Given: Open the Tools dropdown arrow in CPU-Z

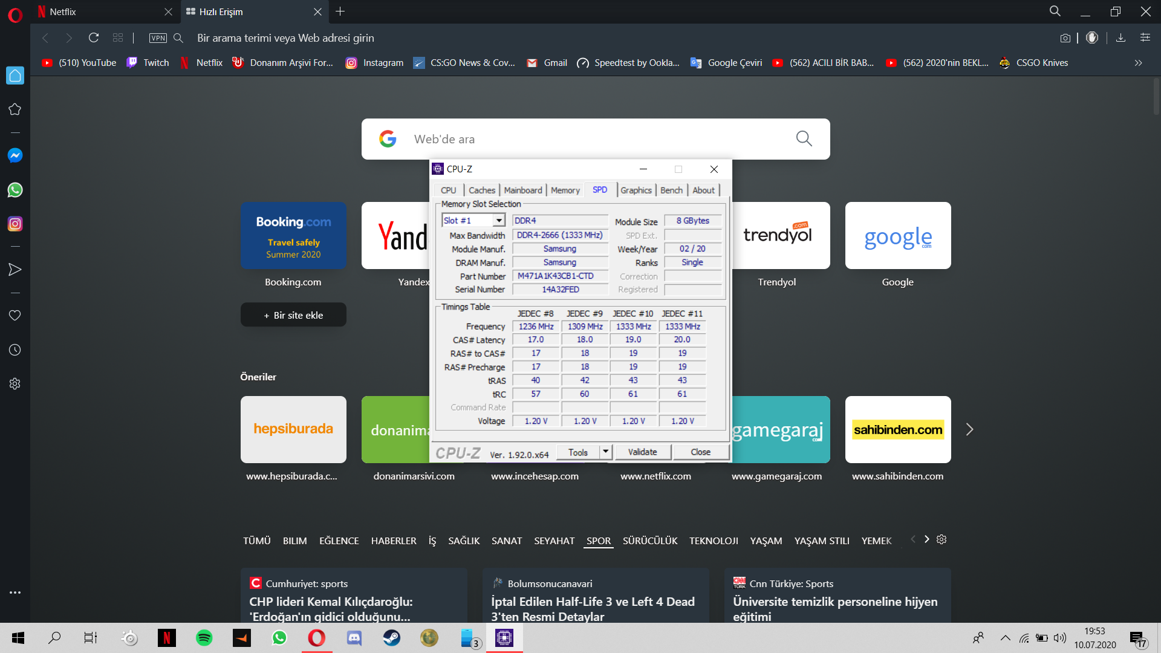Looking at the screenshot, I should coord(605,452).
